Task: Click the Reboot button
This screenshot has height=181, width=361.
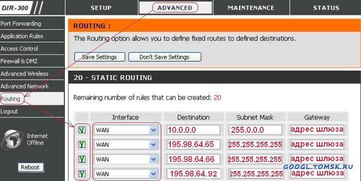Action: [30, 167]
